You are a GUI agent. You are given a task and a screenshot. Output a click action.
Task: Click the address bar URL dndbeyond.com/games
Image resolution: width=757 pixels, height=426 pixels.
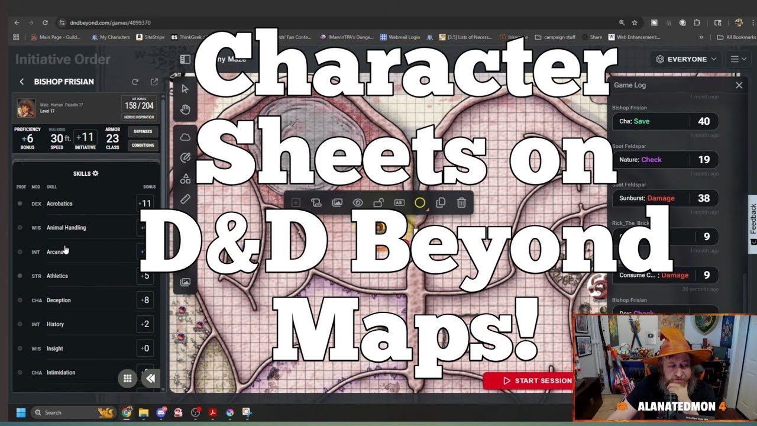click(110, 22)
